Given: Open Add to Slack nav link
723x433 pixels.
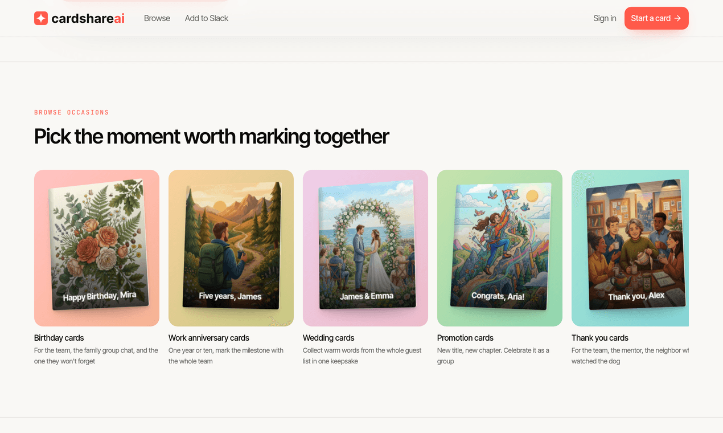Looking at the screenshot, I should 207,18.
